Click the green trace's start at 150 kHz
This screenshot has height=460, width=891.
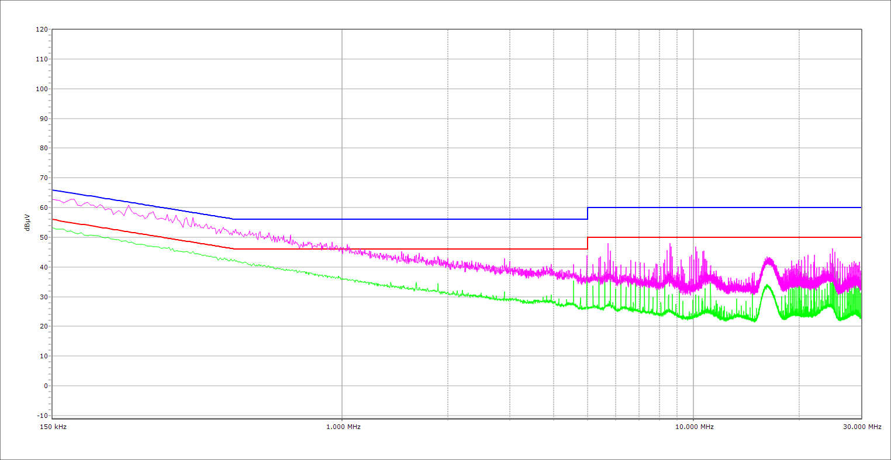(x=53, y=227)
